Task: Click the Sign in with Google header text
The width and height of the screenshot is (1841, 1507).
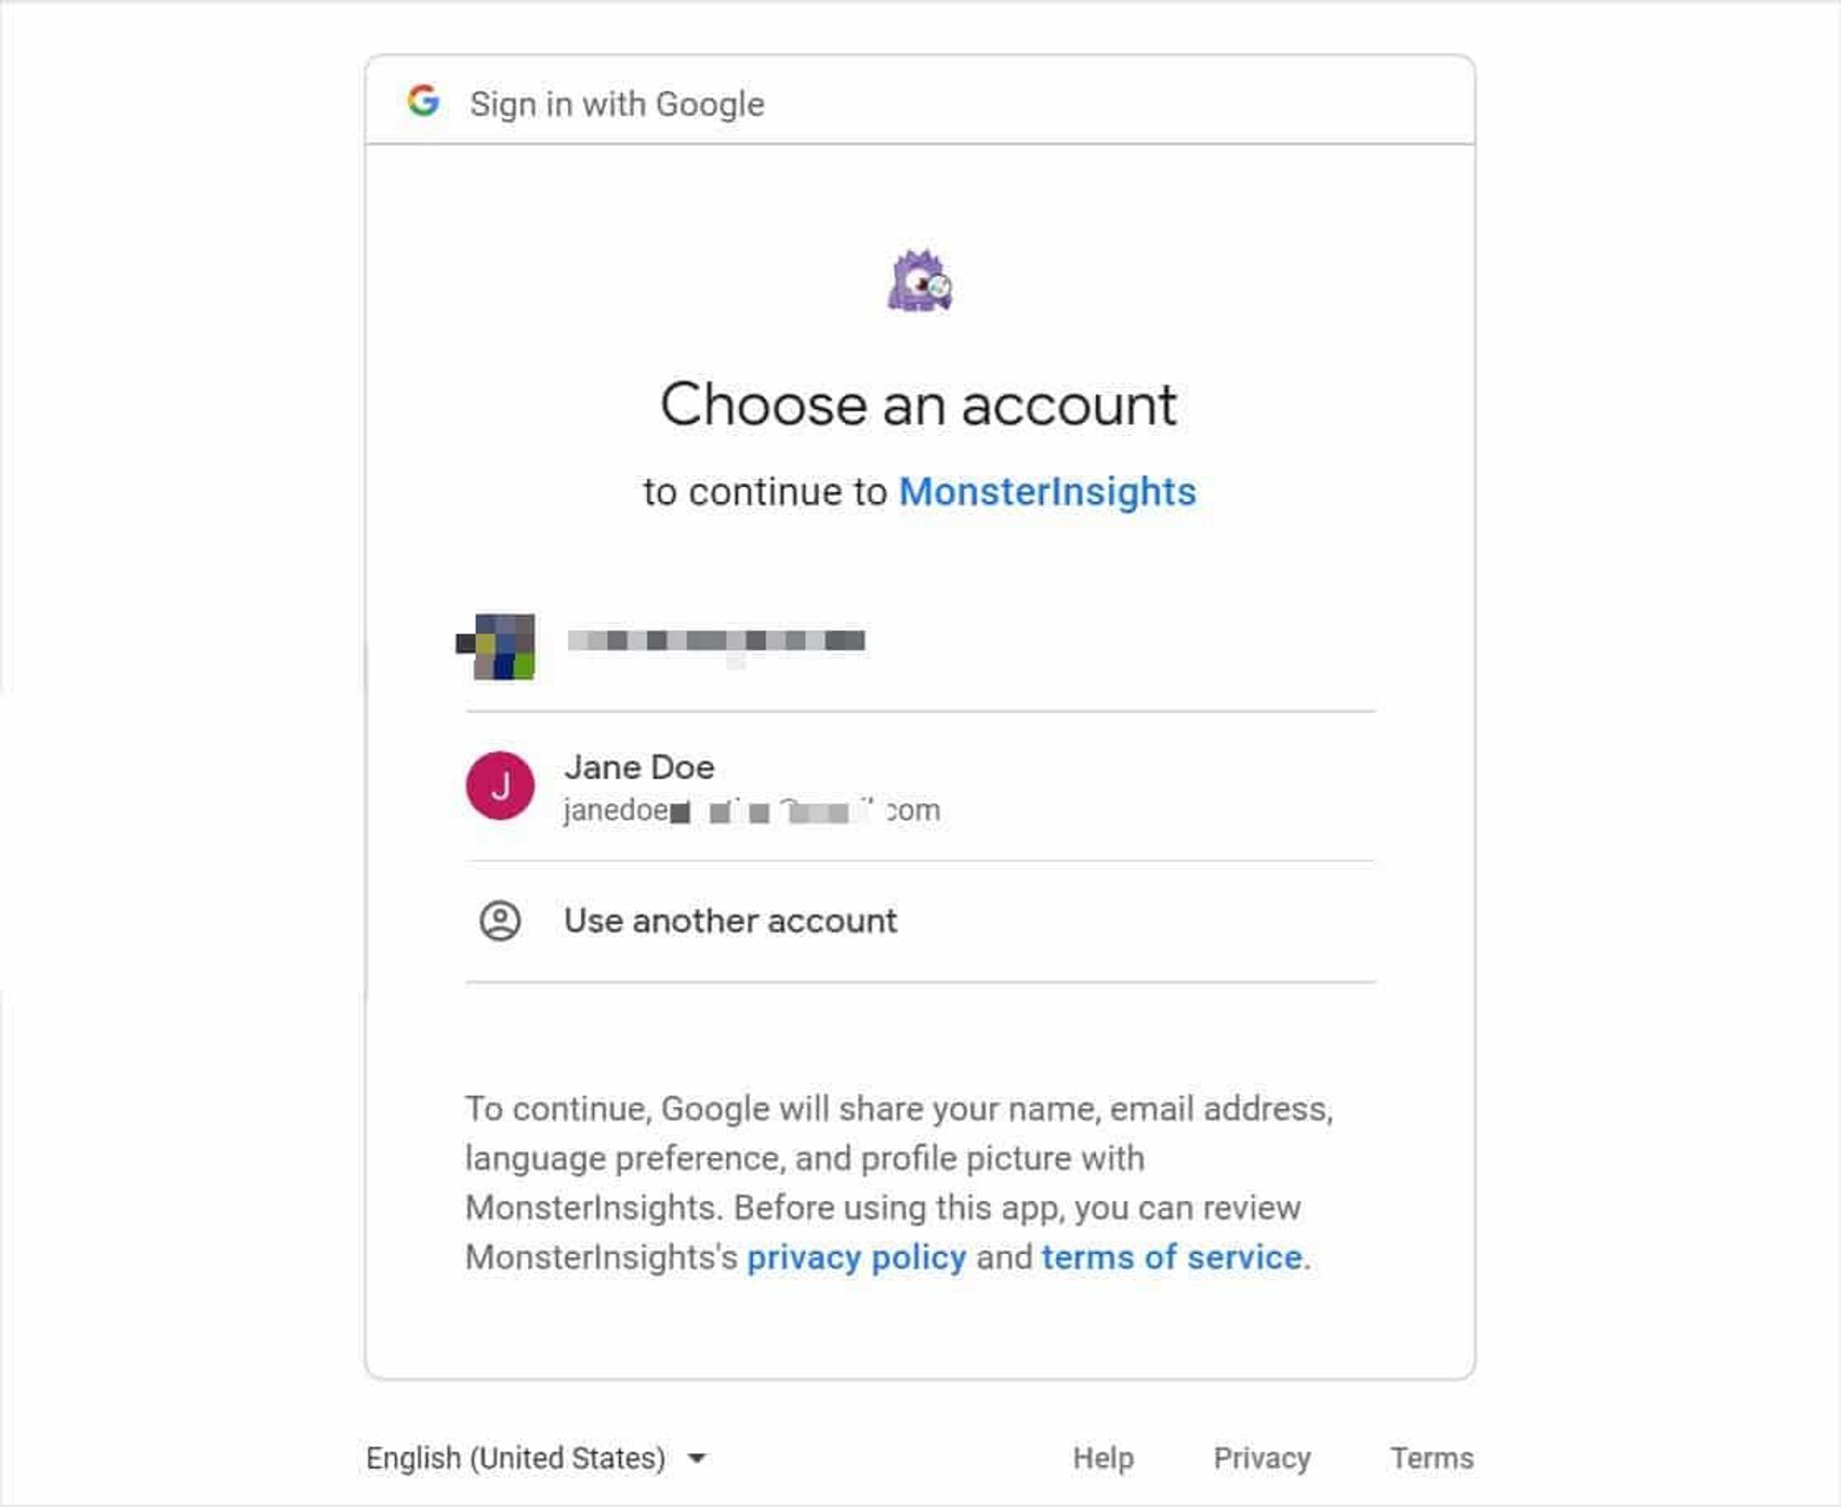Action: pos(615,103)
